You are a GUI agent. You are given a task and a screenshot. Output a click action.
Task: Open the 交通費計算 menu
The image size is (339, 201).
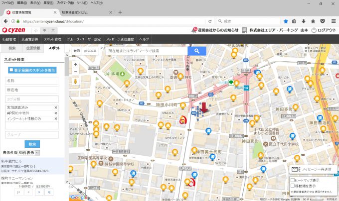[30, 39]
